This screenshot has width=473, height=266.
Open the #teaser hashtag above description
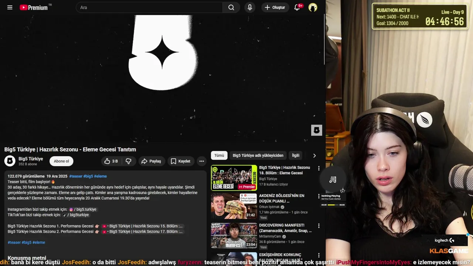76,176
